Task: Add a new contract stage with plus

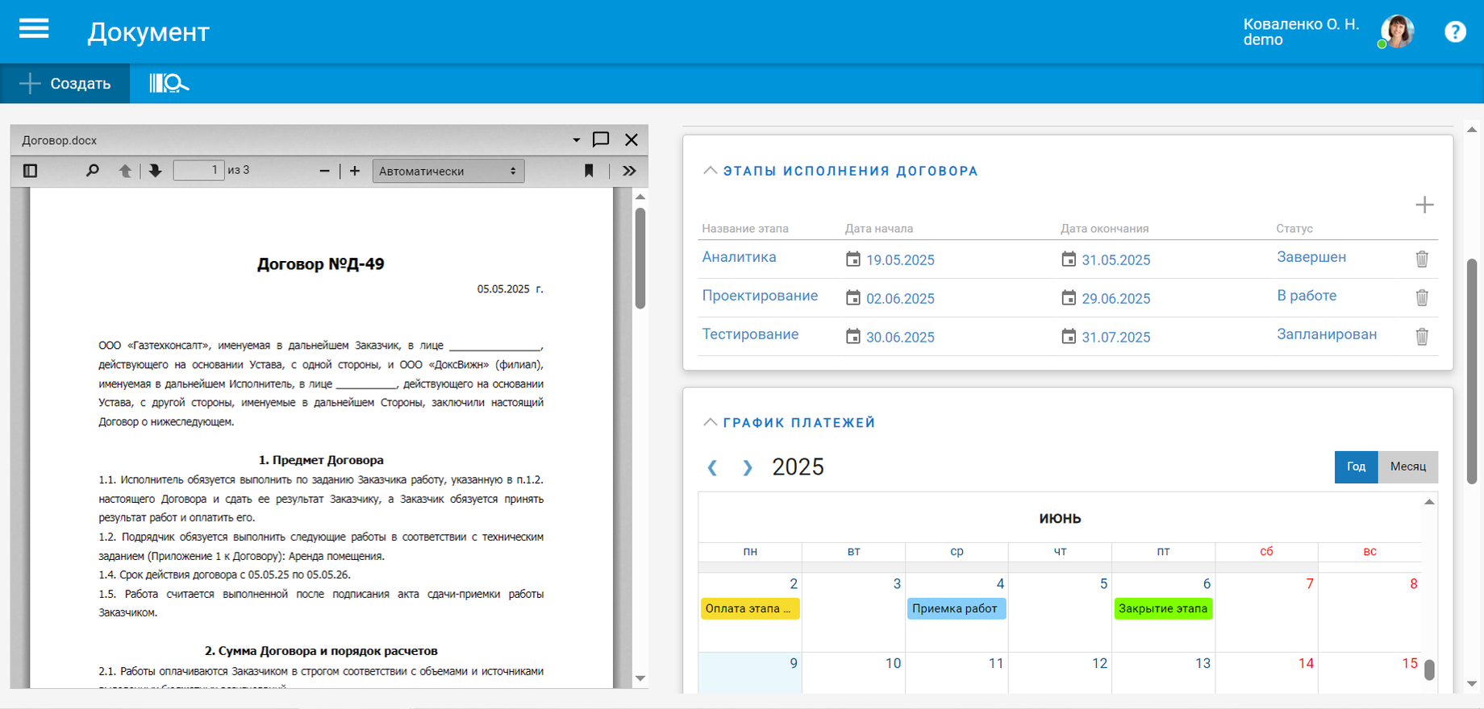Action: [x=1424, y=205]
